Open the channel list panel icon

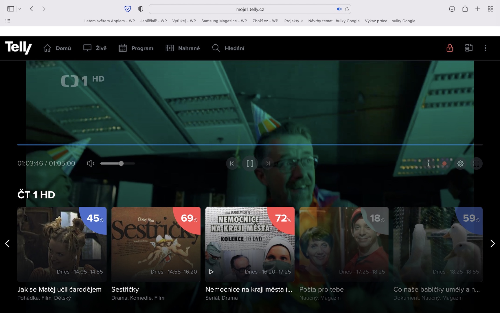click(x=469, y=48)
